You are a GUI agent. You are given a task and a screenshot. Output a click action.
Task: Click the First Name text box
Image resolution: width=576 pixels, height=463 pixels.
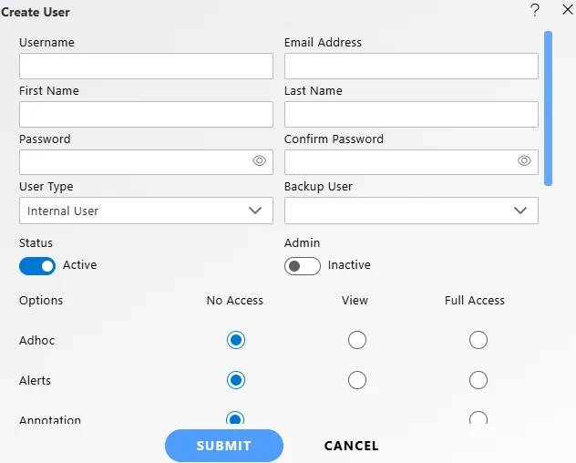[146, 114]
